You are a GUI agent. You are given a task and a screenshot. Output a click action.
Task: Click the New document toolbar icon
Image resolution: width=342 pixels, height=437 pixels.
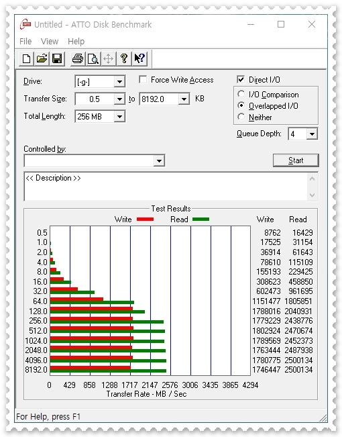pyautogui.click(x=26, y=59)
